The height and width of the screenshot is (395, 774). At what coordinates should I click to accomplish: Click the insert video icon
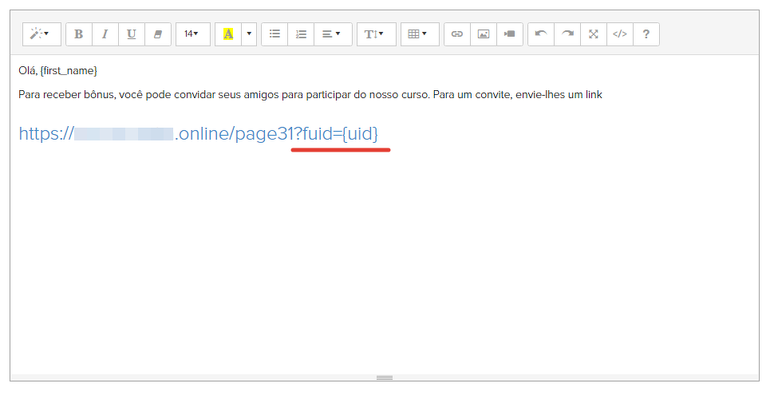coord(510,34)
